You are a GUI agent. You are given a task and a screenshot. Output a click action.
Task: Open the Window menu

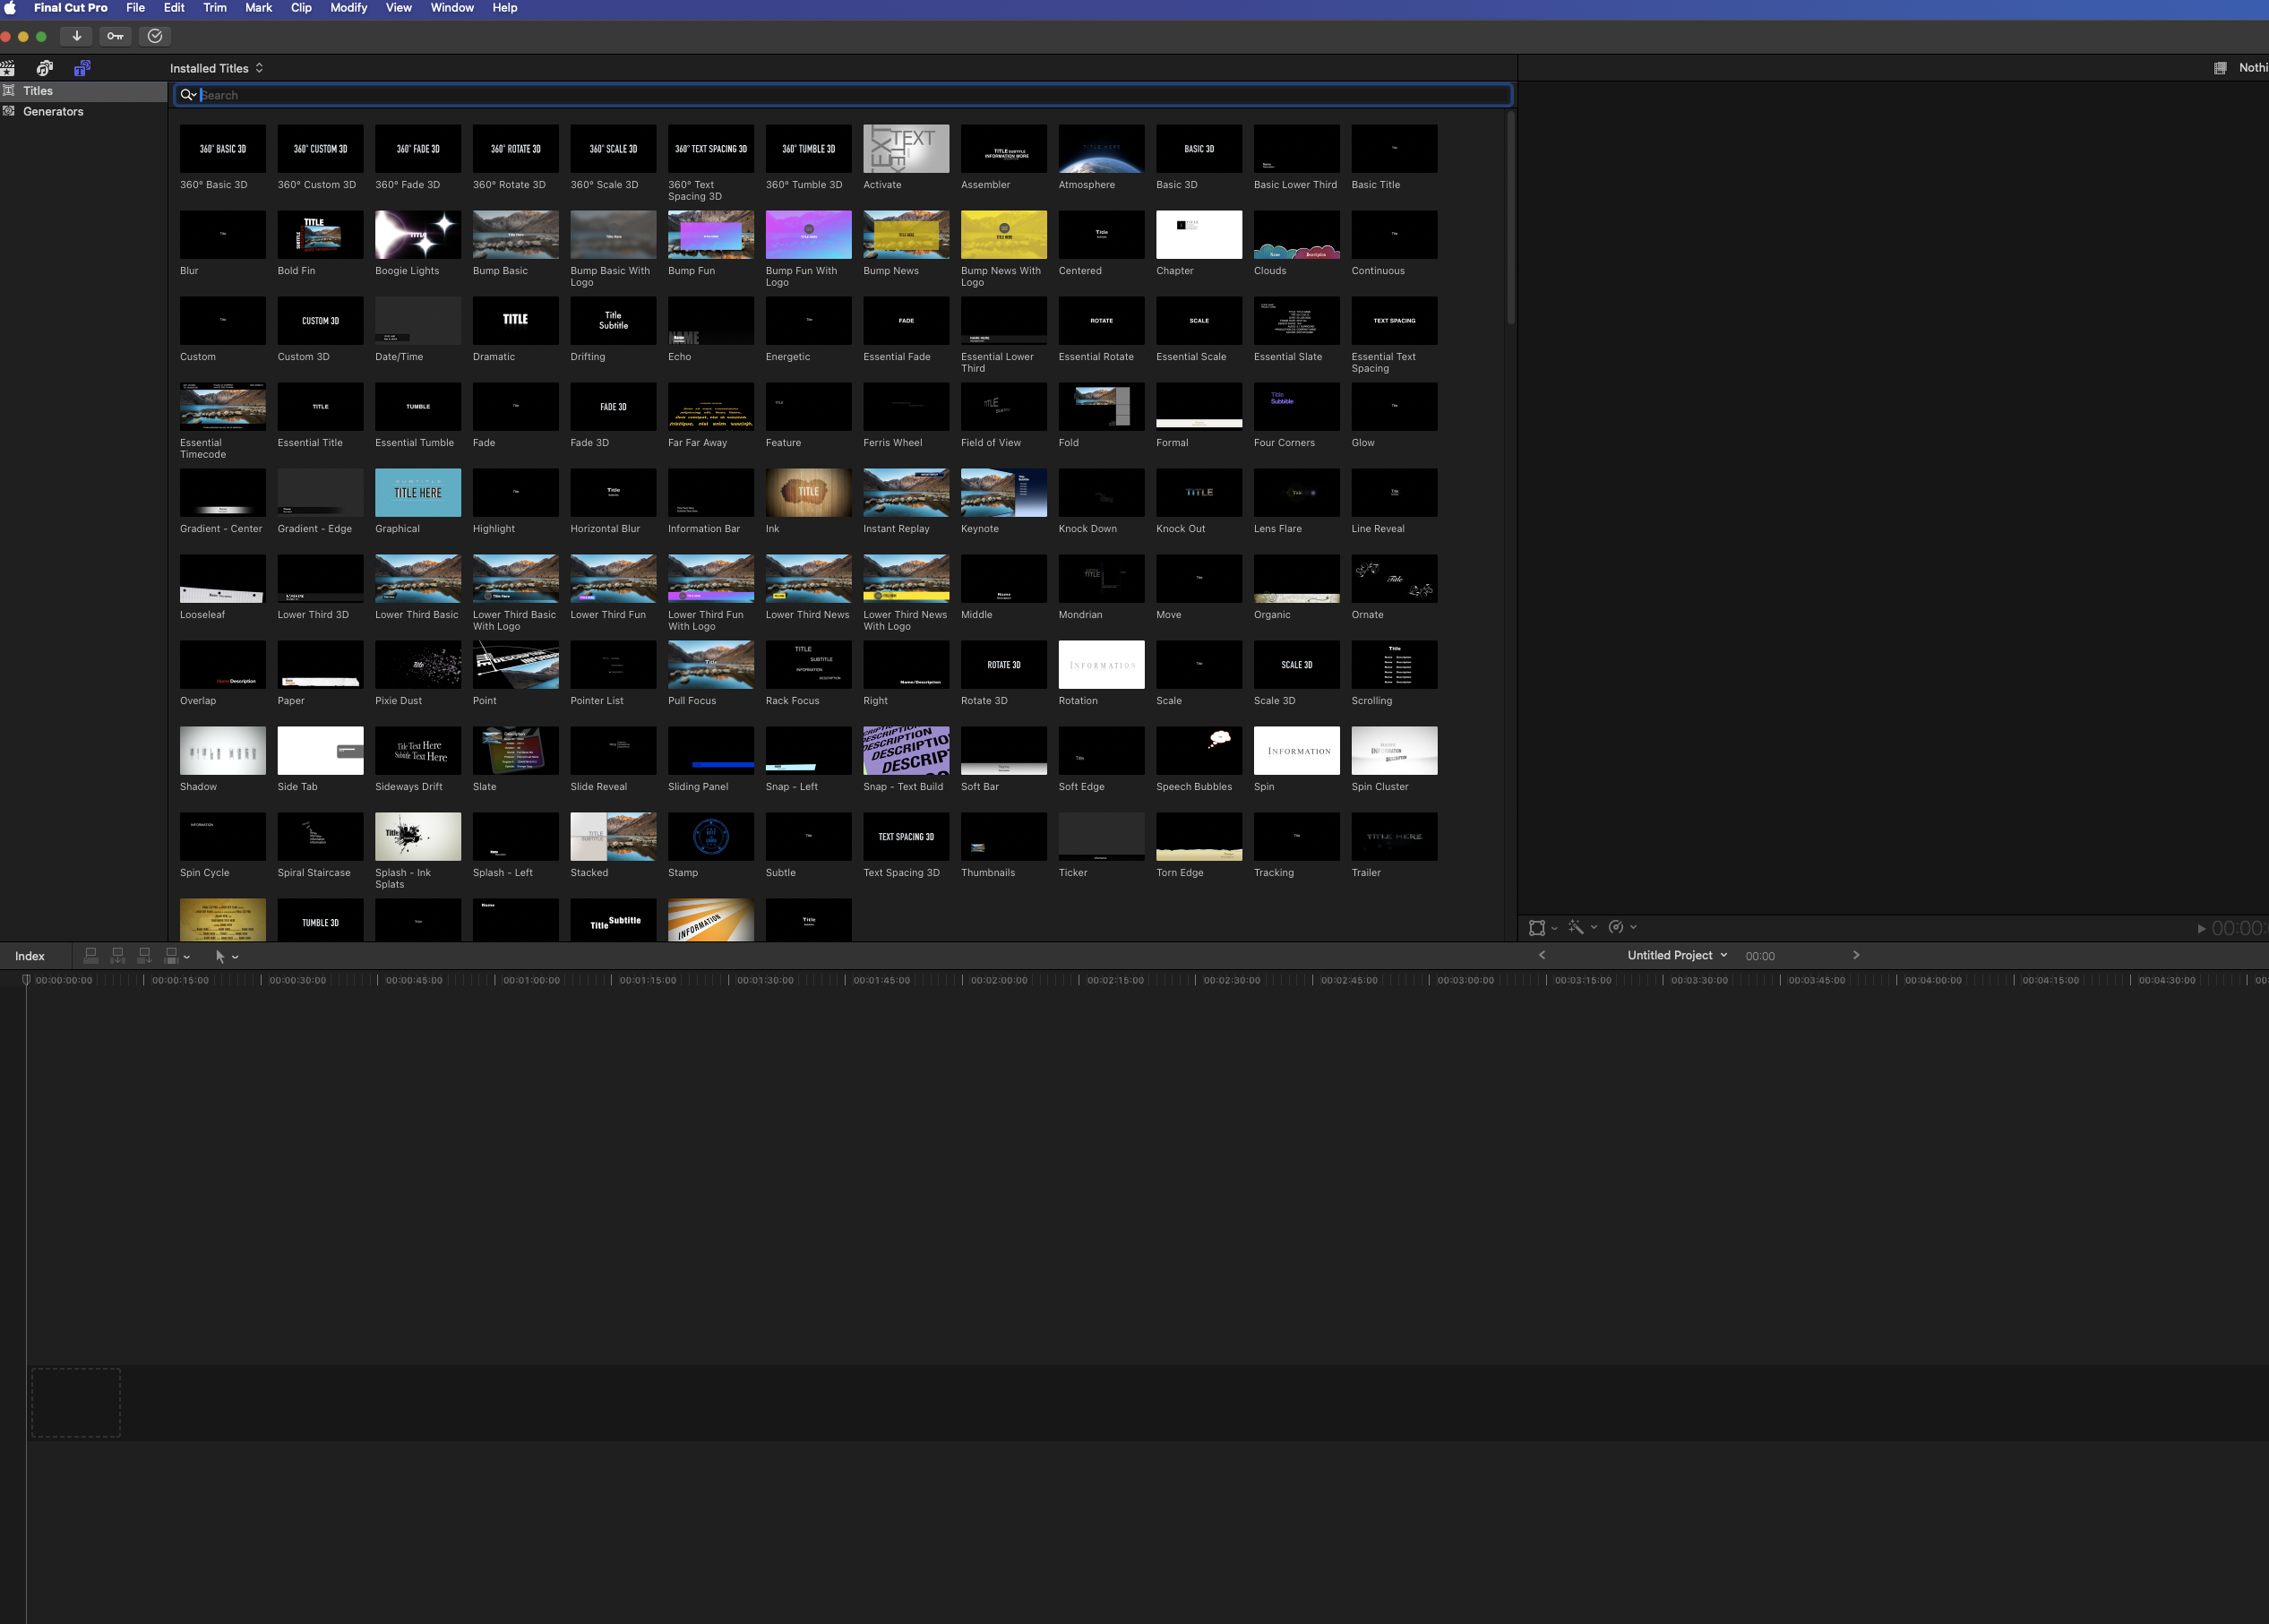[452, 8]
